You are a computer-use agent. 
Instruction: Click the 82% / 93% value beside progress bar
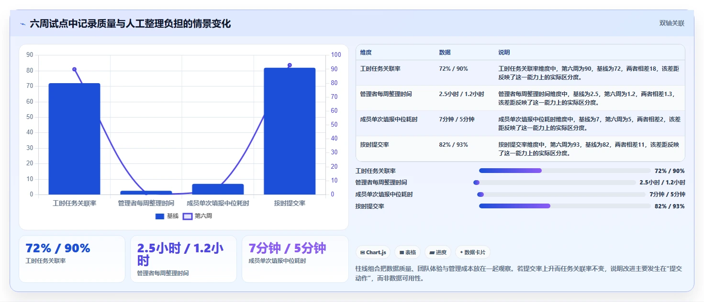670,206
